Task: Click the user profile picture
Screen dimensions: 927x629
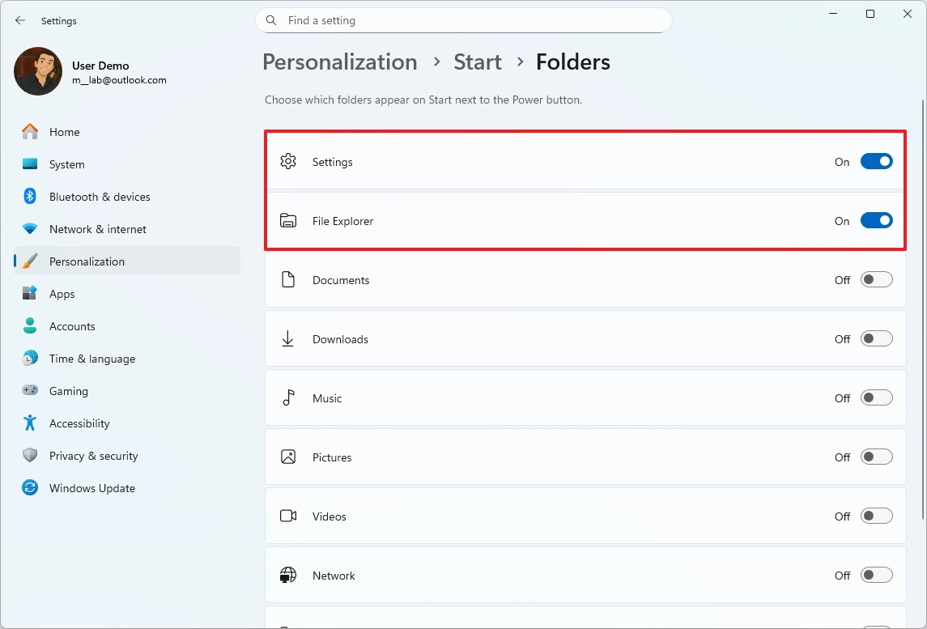Action: (x=38, y=71)
